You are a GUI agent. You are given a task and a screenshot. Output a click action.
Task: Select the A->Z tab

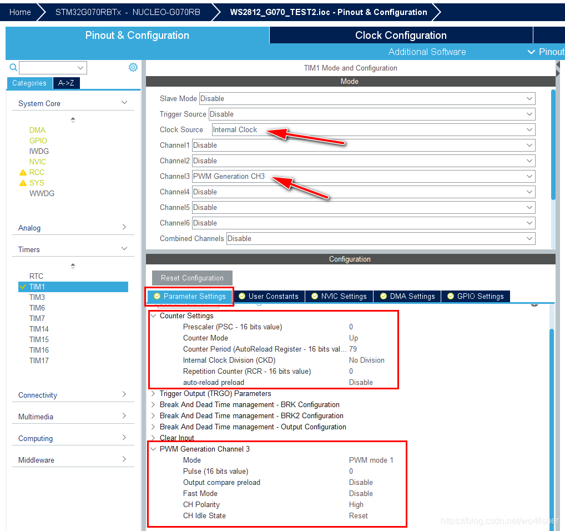coord(66,83)
